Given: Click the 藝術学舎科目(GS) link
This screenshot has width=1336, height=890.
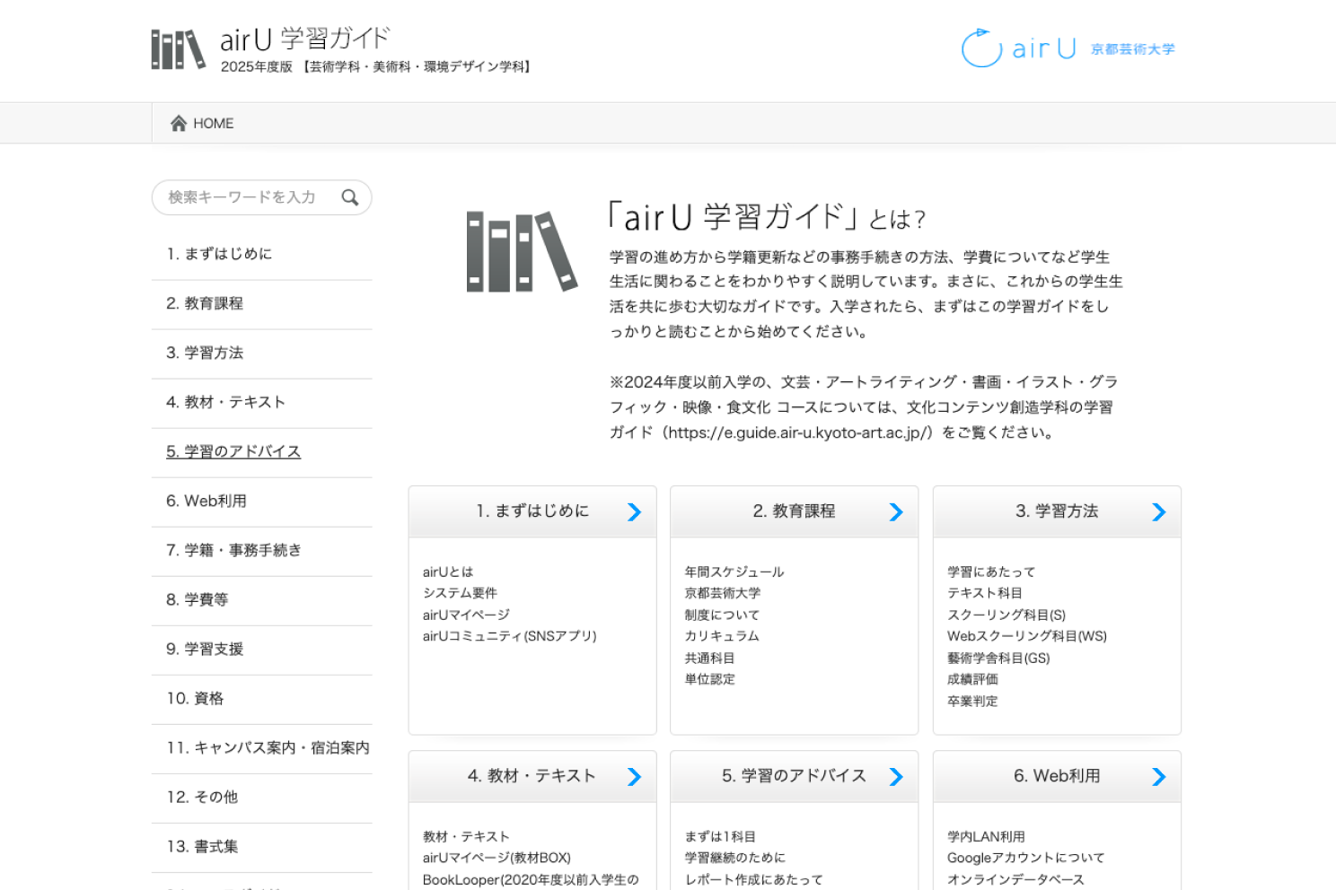Looking at the screenshot, I should coord(998,658).
